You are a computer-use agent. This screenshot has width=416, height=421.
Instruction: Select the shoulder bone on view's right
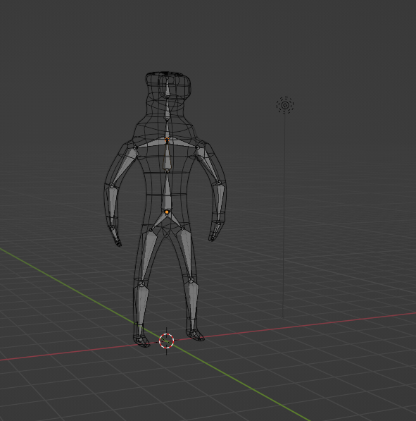[183, 142]
